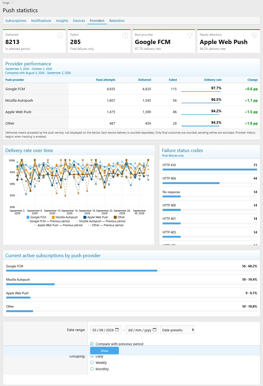This screenshot has width=263, height=386.
Task: Toggle Google FCM Previous period legend
Action: tap(48, 221)
